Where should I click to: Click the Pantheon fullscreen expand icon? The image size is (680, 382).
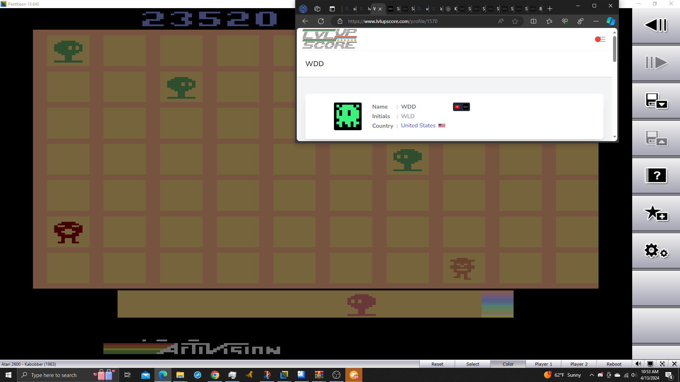point(662,364)
